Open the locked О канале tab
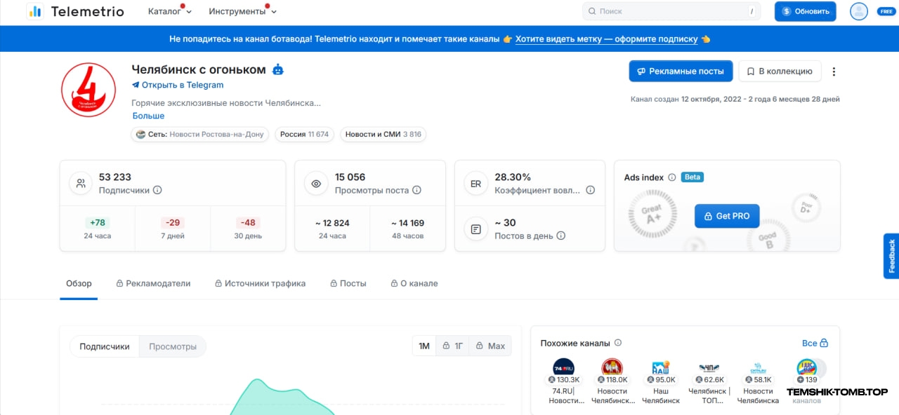 [x=414, y=283]
